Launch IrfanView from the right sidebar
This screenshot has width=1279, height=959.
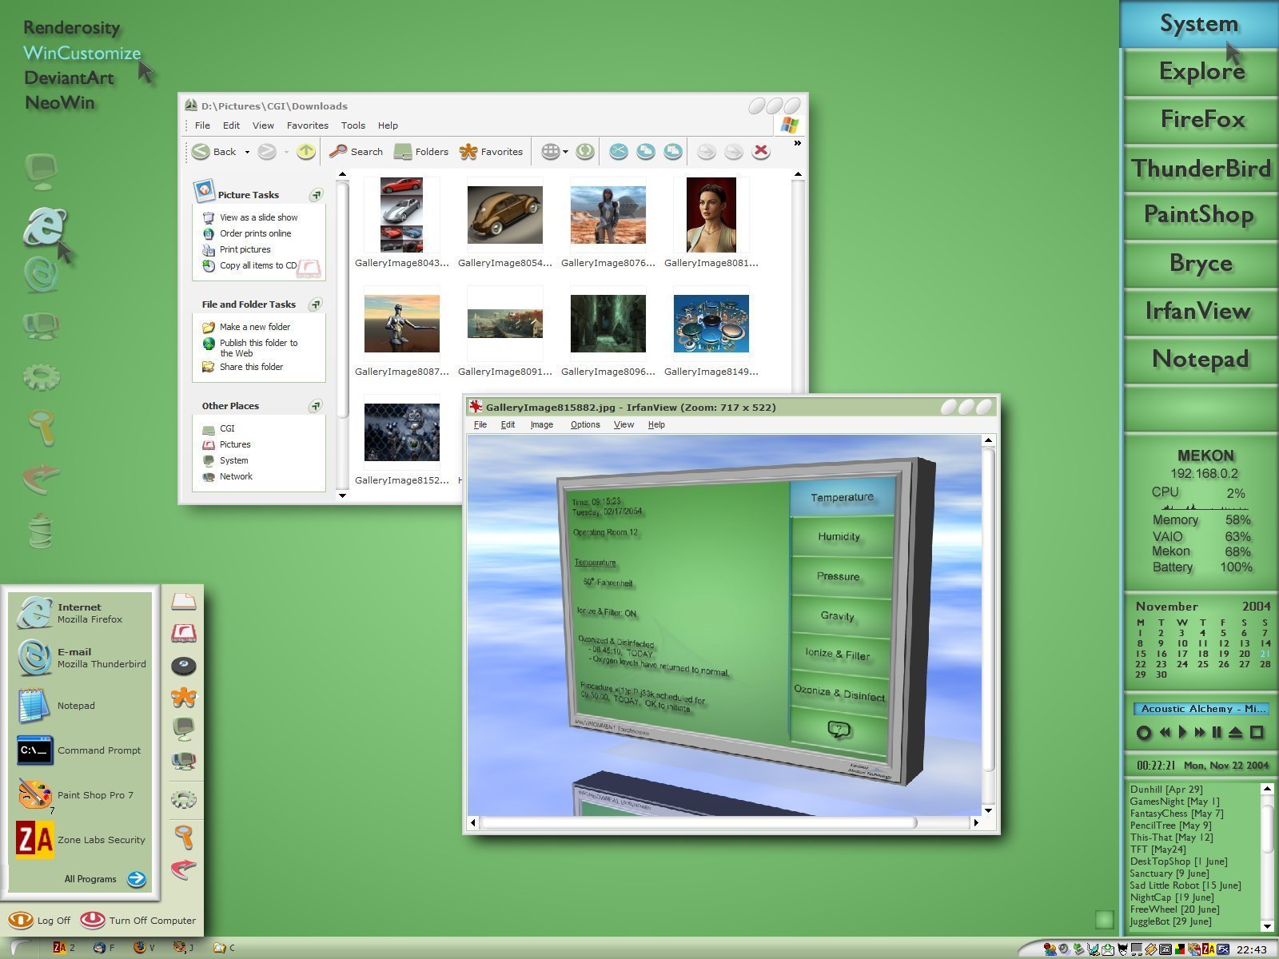tap(1201, 311)
